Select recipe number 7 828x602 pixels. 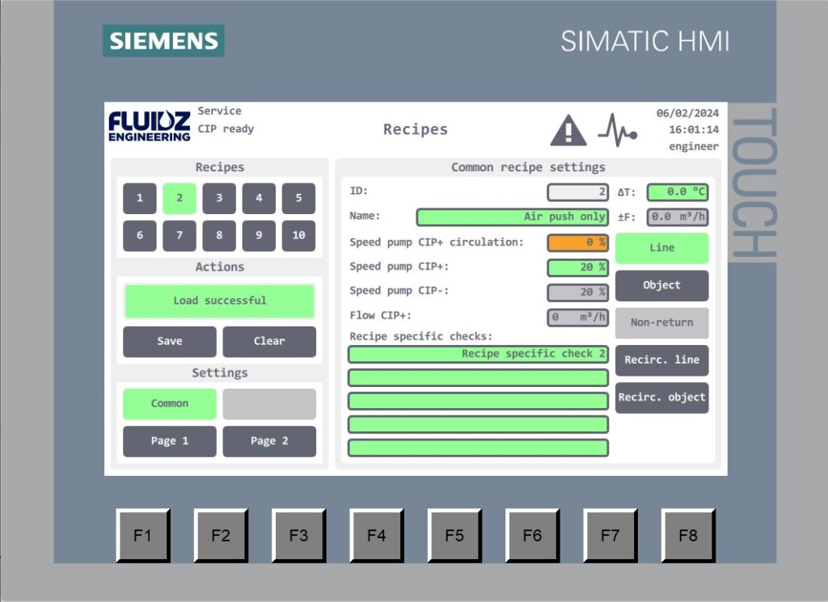coord(180,236)
